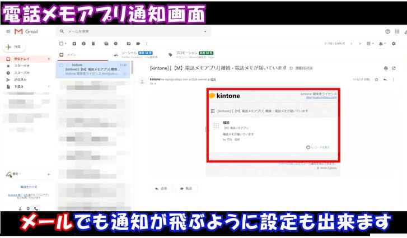Viewport: 407px width, 238px height.
Task: Click the 電話をかける link
Action: point(29,187)
